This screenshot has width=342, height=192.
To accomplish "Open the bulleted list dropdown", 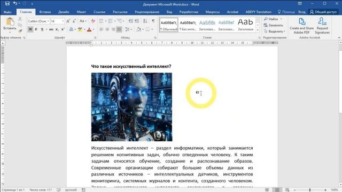I will tap(106, 21).
